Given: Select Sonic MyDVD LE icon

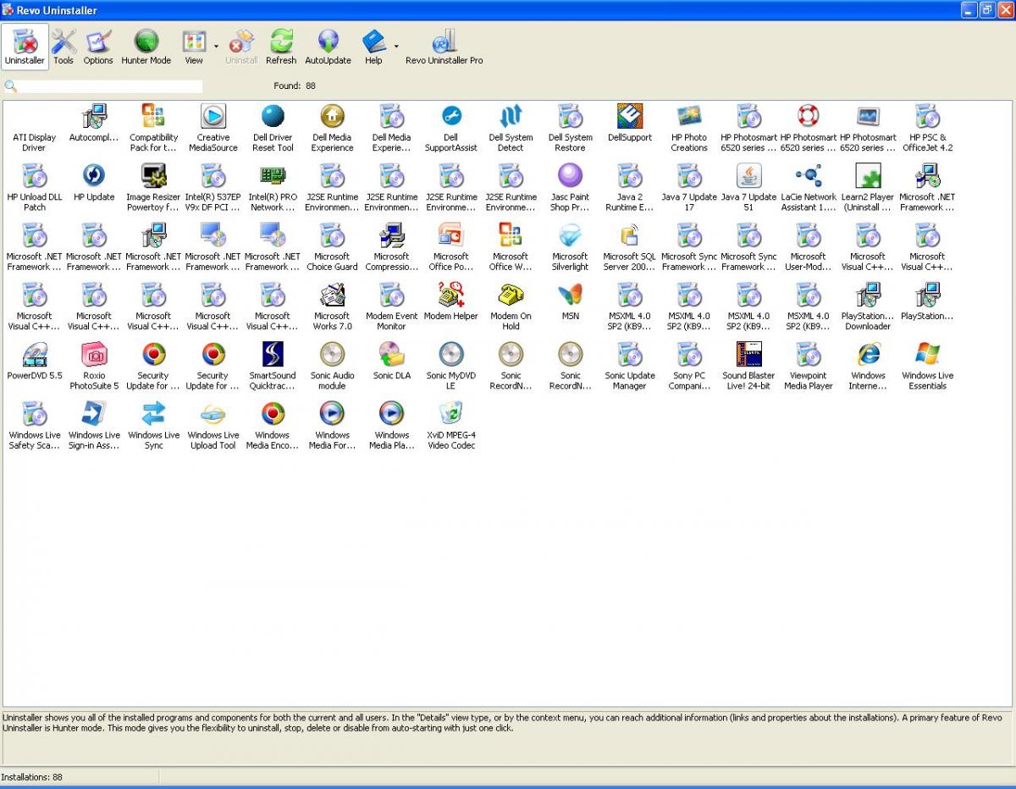Looking at the screenshot, I should point(451,354).
